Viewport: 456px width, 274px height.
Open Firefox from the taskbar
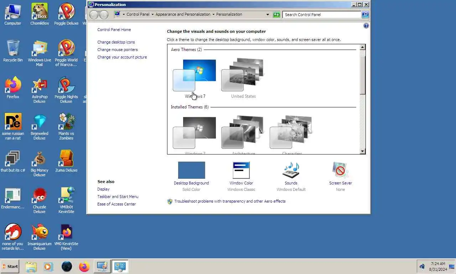[x=84, y=267]
